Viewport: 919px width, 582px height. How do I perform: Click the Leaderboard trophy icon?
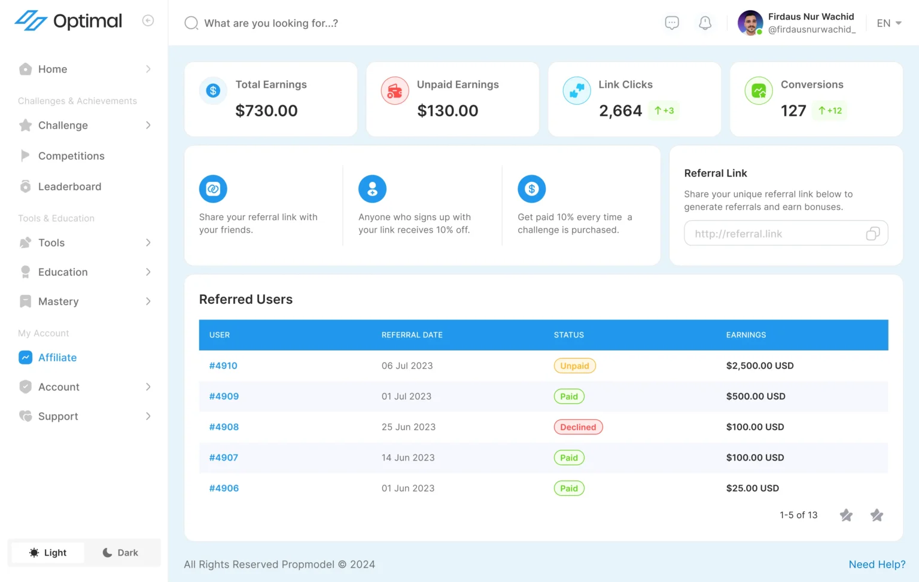point(25,186)
